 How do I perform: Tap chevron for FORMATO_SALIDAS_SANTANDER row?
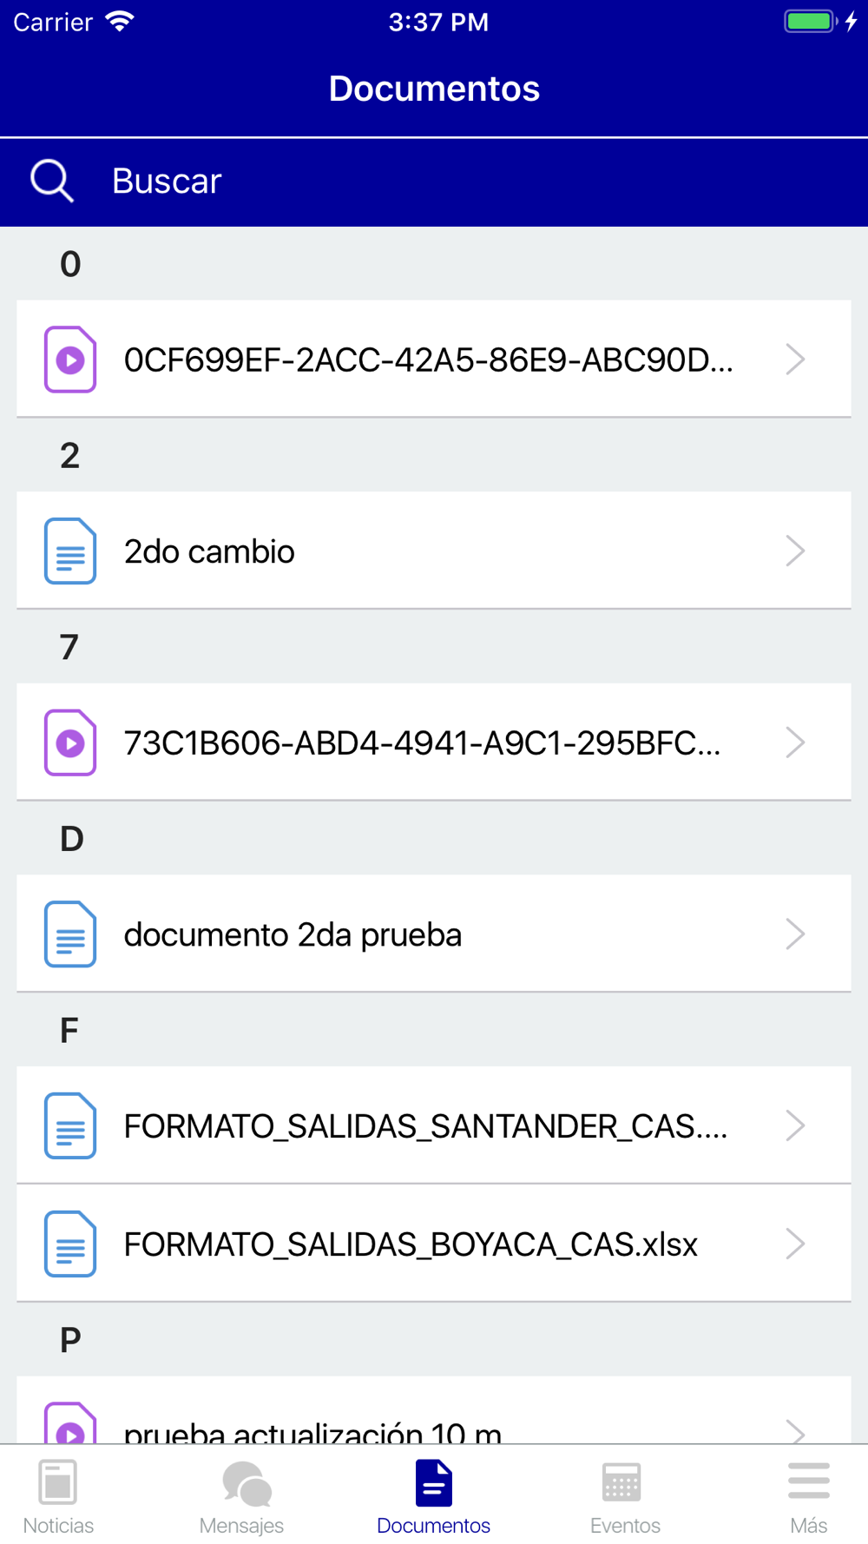click(x=795, y=1126)
